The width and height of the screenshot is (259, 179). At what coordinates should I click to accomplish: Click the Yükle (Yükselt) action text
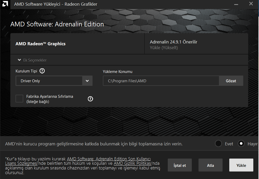pos(164,48)
